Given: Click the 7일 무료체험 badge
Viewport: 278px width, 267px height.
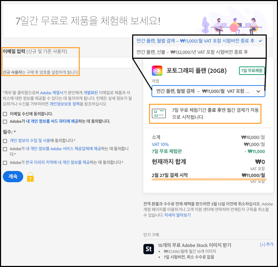Looking at the screenshot, I should tap(252, 71).
